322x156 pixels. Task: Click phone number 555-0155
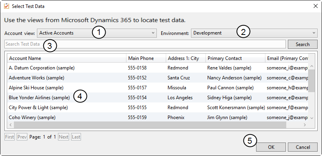tap(137, 108)
